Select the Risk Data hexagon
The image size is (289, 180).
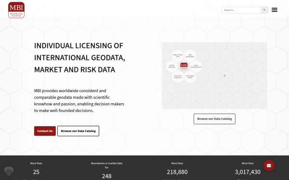[x=171, y=66]
